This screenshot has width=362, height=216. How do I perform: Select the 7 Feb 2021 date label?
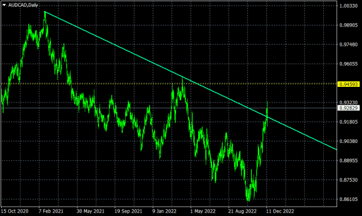[x=51, y=211]
